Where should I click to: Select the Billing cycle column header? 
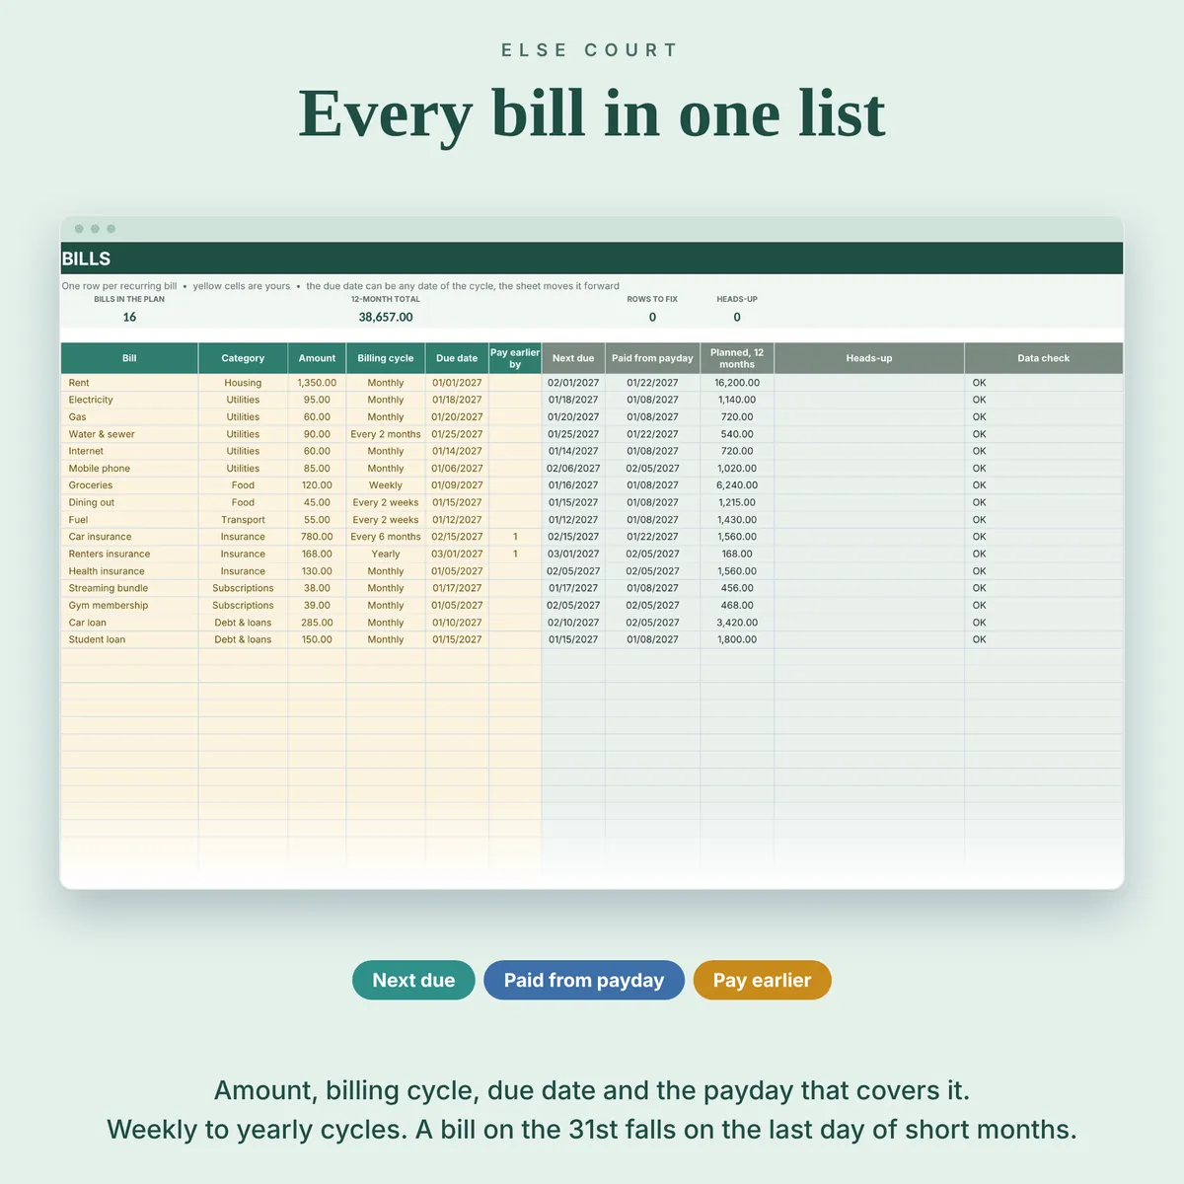tap(386, 358)
